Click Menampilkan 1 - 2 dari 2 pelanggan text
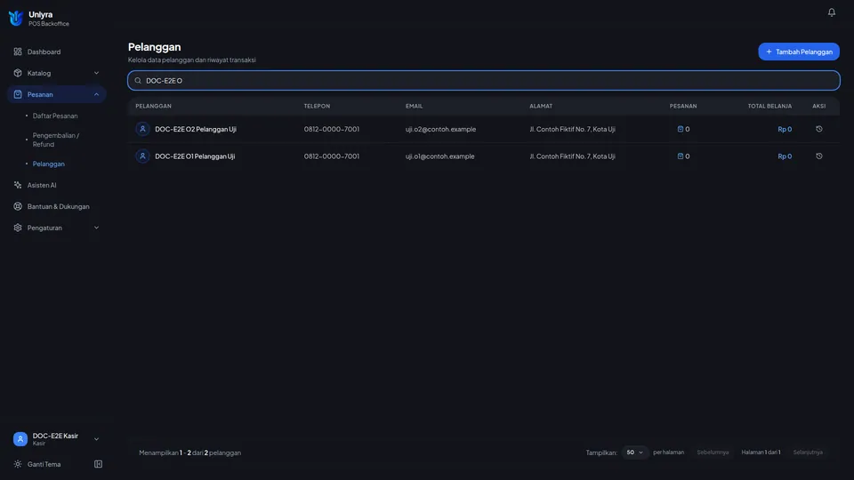 coord(190,452)
